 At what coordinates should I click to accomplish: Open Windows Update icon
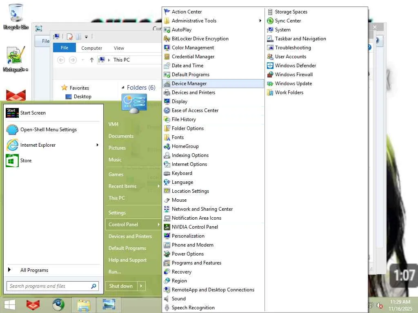point(270,84)
